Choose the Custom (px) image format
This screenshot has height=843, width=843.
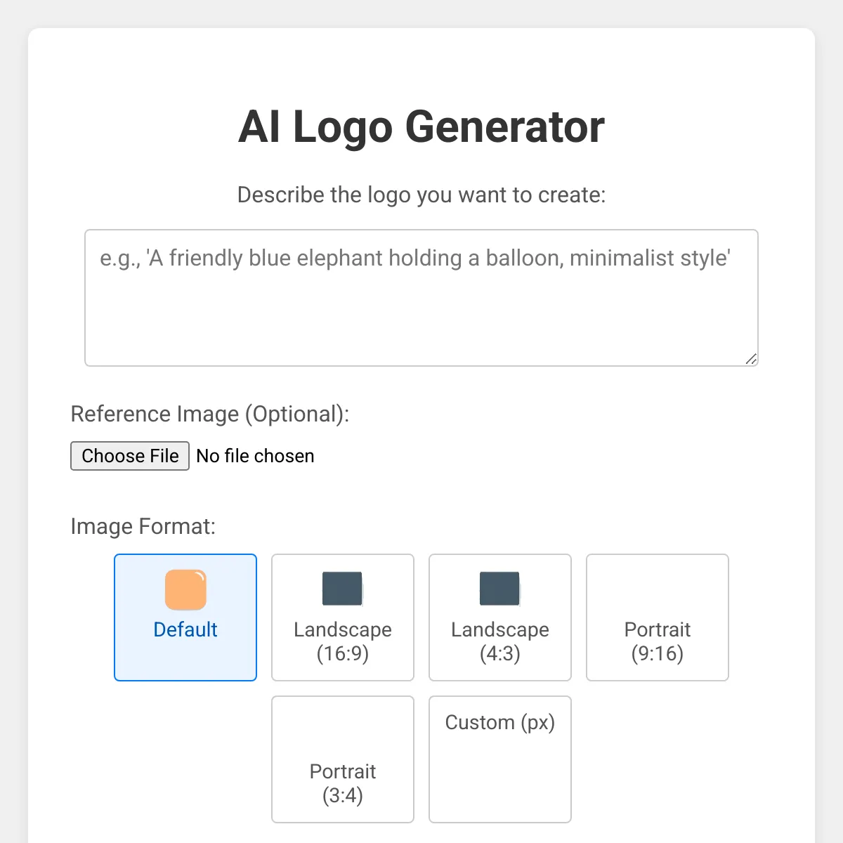tap(499, 759)
